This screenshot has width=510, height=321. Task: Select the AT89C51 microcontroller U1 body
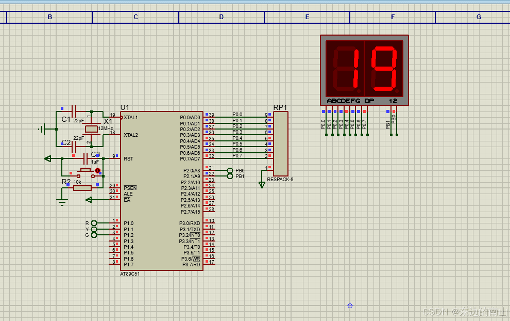coord(162,191)
